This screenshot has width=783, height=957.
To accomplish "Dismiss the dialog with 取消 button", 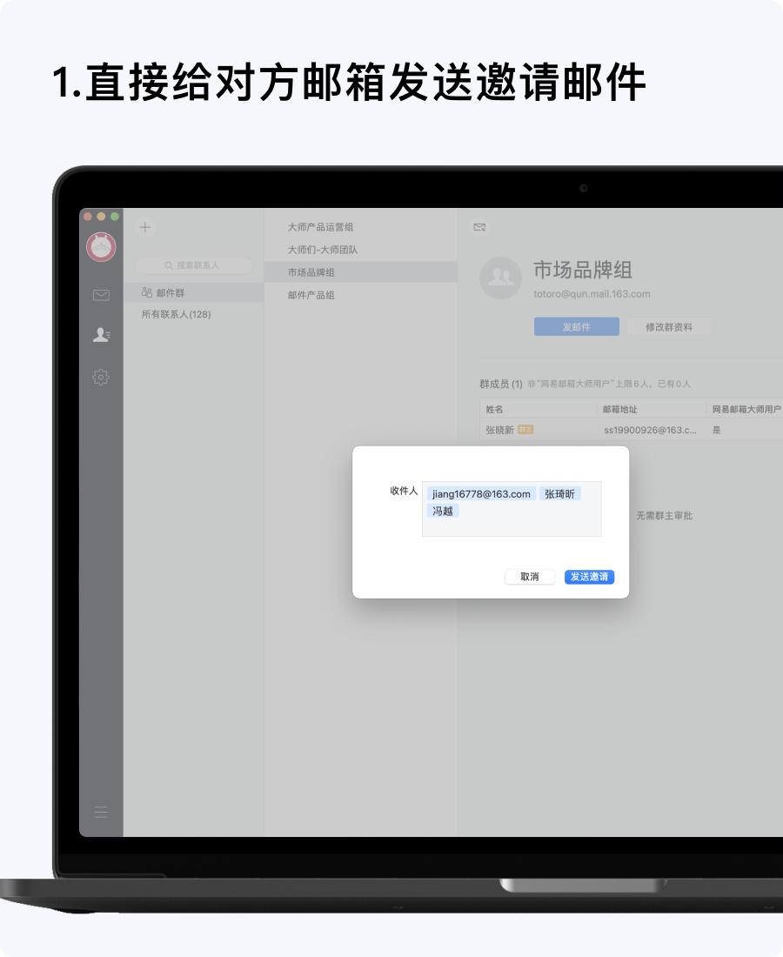I will (x=529, y=577).
